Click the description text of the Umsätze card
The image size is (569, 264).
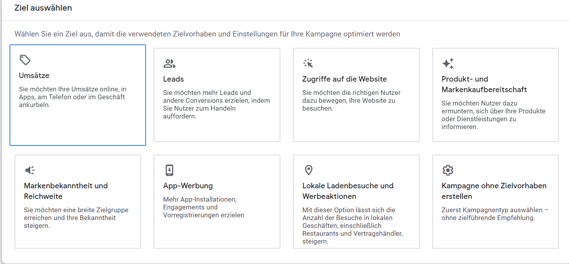click(x=73, y=97)
